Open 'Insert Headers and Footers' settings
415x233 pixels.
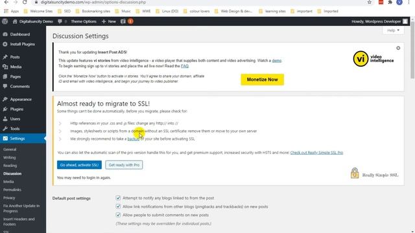click(x=19, y=221)
